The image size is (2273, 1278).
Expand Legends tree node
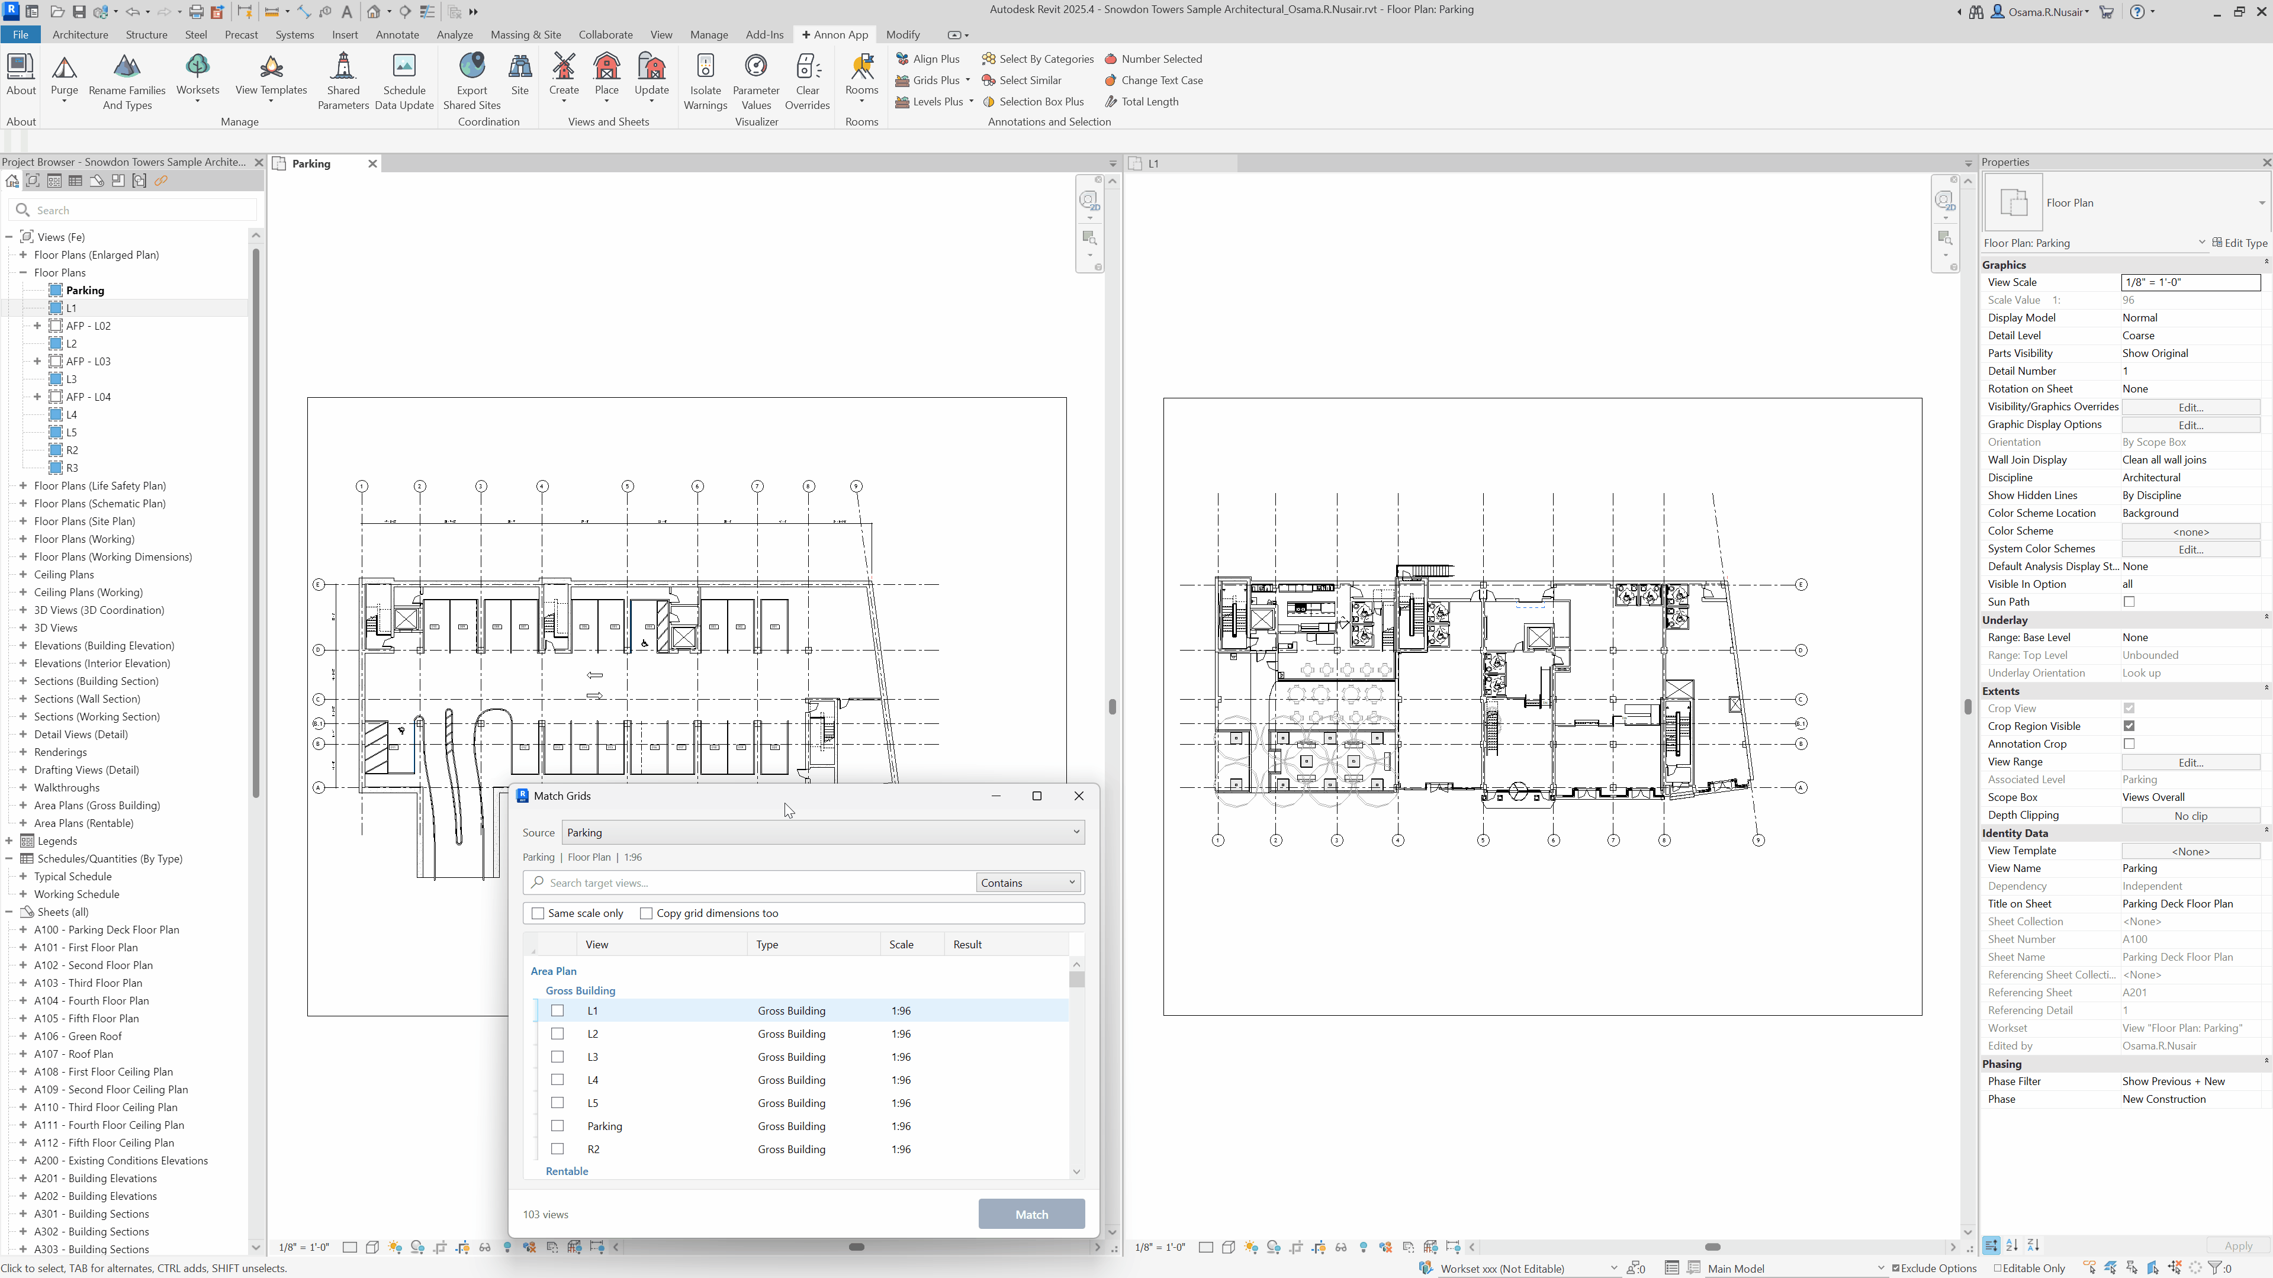(9, 841)
